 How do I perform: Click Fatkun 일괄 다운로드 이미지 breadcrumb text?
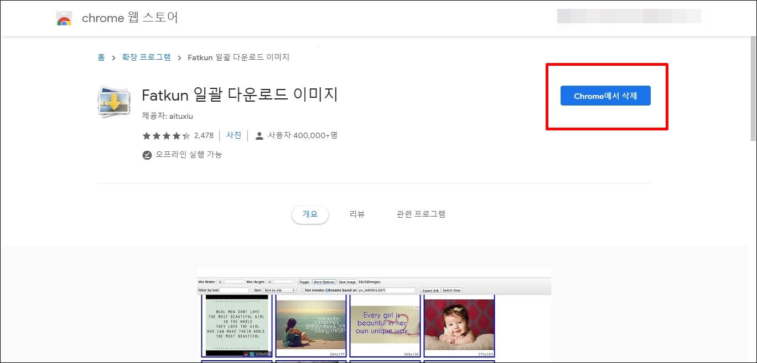pos(238,57)
